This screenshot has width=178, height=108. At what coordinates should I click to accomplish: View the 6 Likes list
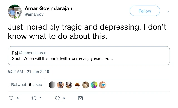(x=35, y=85)
